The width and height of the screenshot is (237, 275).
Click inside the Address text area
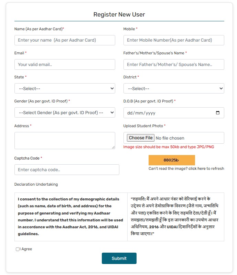point(65,140)
